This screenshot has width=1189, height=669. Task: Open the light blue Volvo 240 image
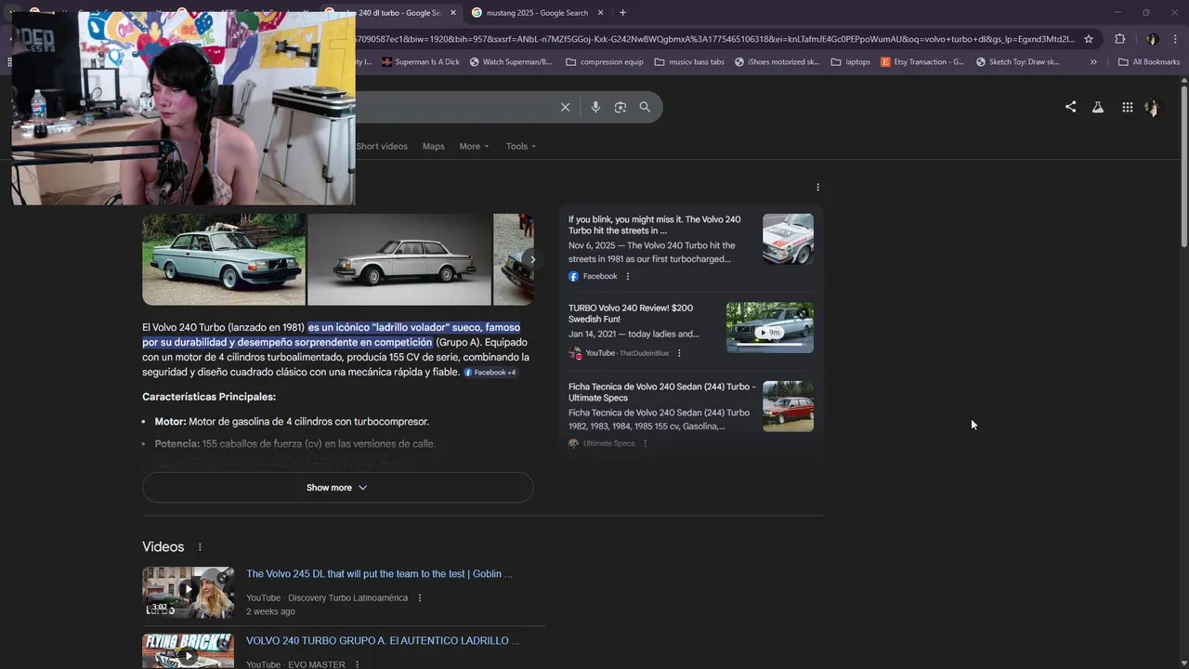coord(224,259)
